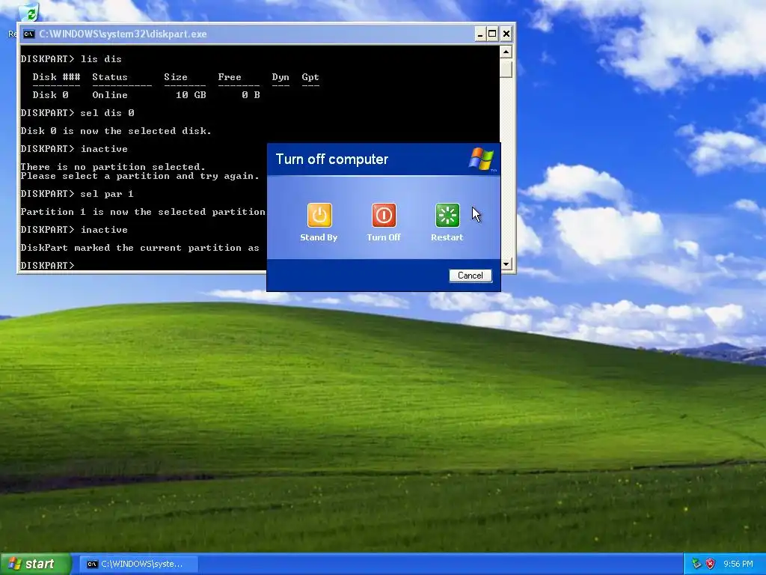Cancel the Turn off computer dialog
The image size is (766, 575).
coord(470,276)
